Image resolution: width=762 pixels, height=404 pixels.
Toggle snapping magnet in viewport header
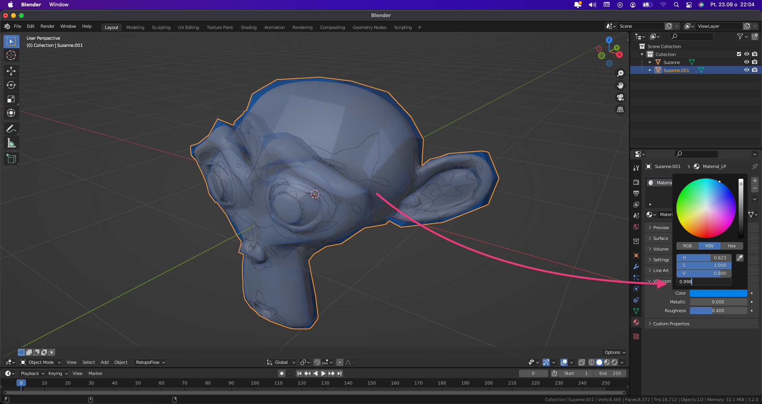(x=317, y=362)
